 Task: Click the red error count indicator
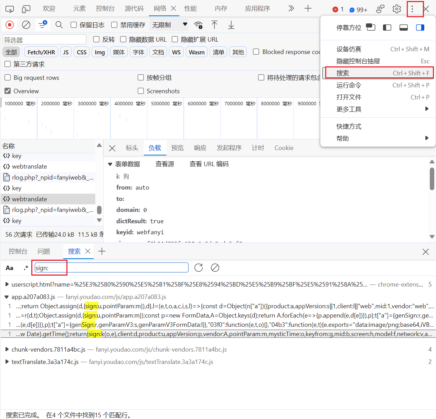pos(338,9)
